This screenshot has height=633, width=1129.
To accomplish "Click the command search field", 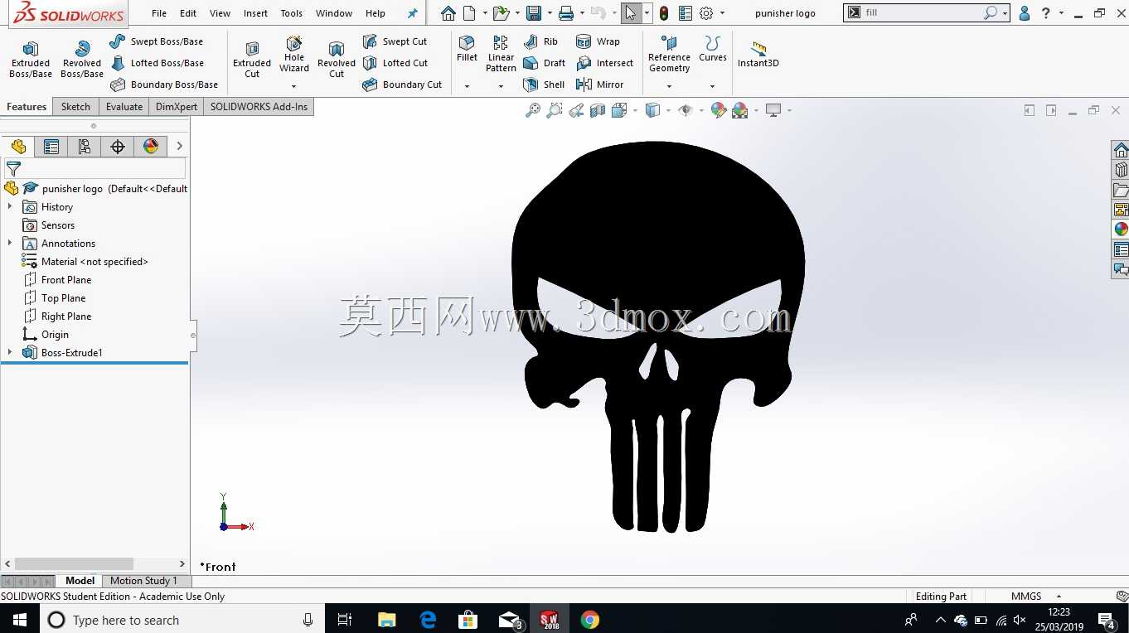I will tap(926, 13).
